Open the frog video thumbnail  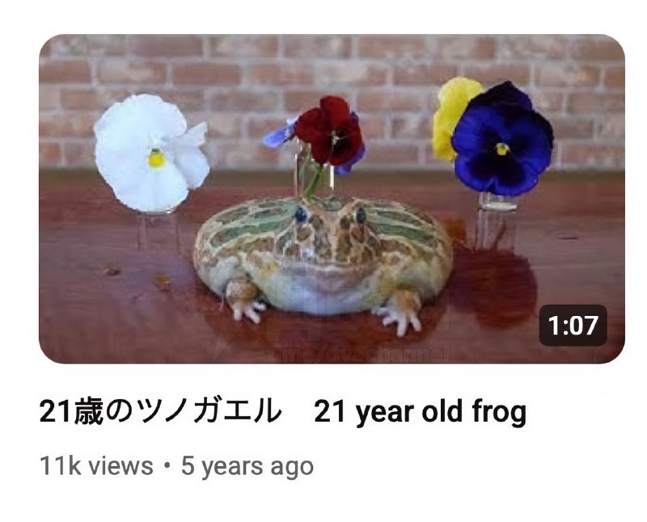(332, 199)
